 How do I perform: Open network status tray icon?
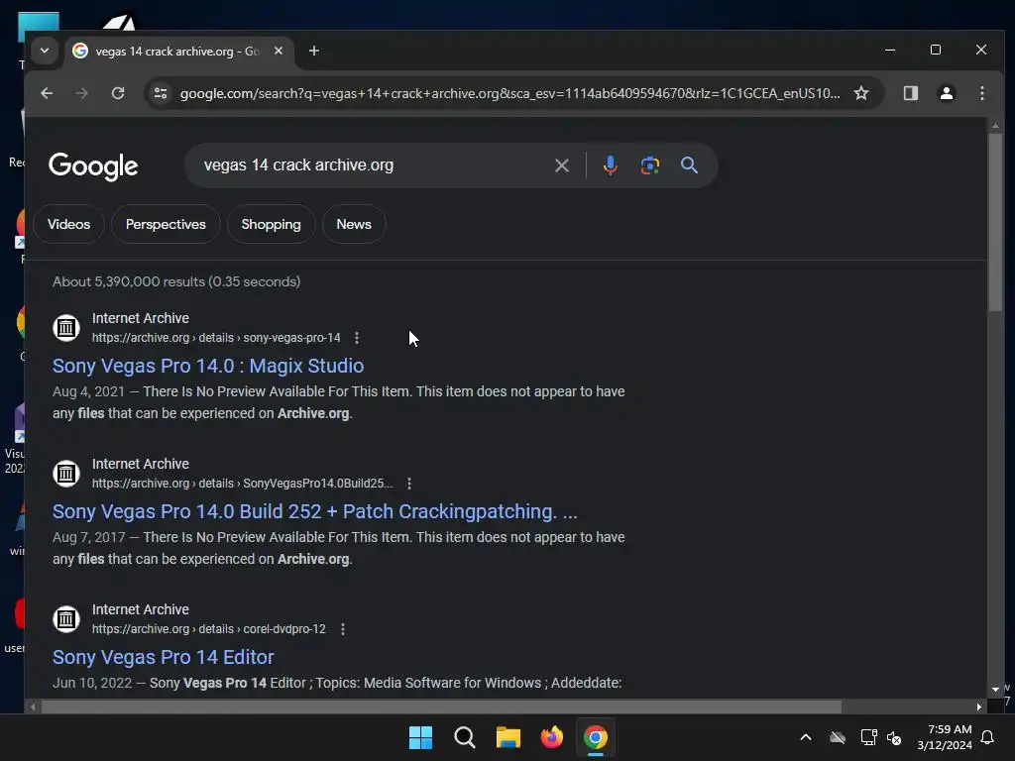(x=868, y=737)
